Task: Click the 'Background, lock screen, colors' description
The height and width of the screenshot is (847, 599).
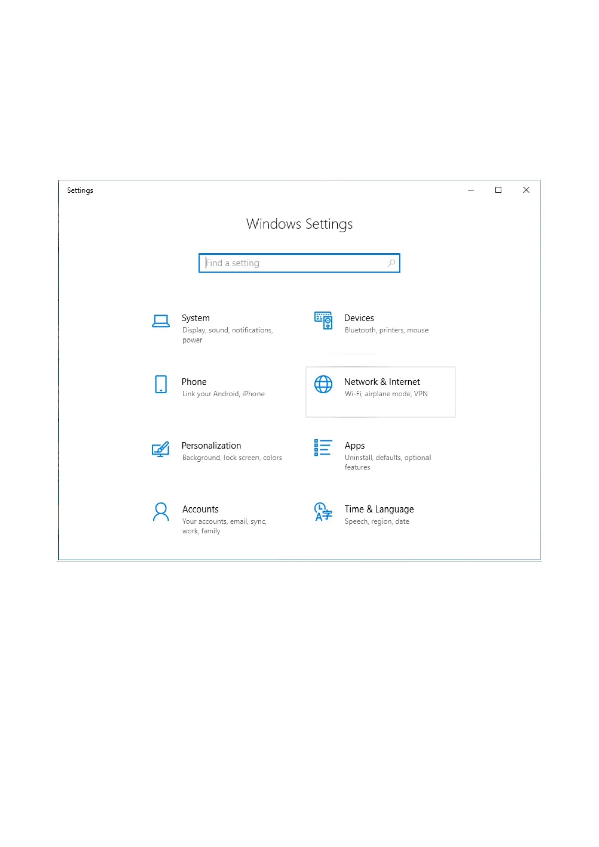Action: click(x=232, y=458)
